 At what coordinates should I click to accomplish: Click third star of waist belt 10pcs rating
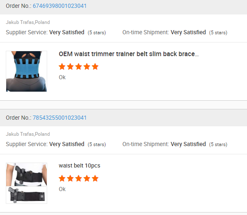click(x=79, y=178)
